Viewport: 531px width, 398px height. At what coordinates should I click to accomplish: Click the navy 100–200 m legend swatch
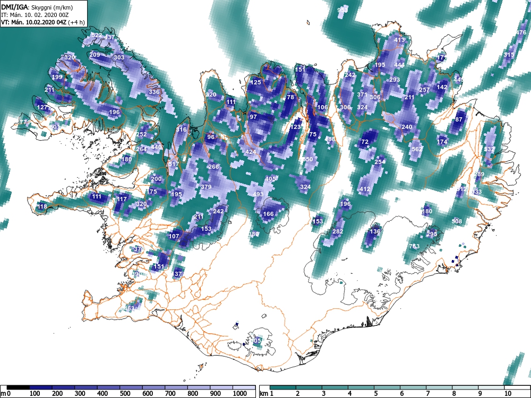41,387
